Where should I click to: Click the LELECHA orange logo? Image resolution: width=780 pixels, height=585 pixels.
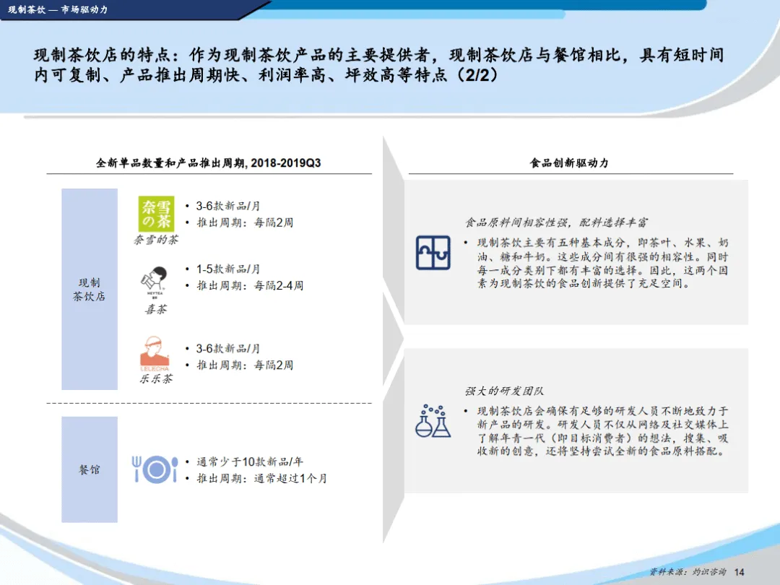155,354
